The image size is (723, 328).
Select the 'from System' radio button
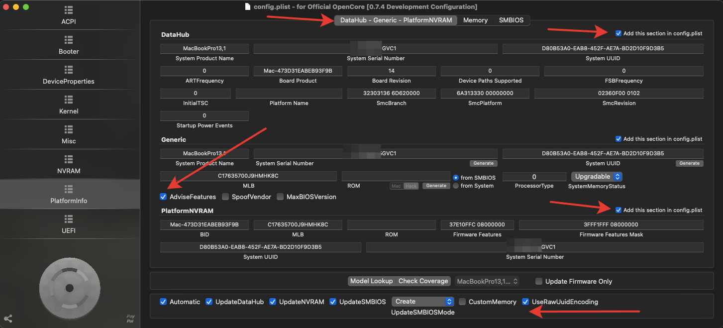coord(456,186)
